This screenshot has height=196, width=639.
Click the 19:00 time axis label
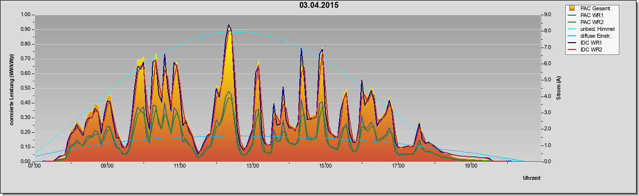click(x=471, y=166)
